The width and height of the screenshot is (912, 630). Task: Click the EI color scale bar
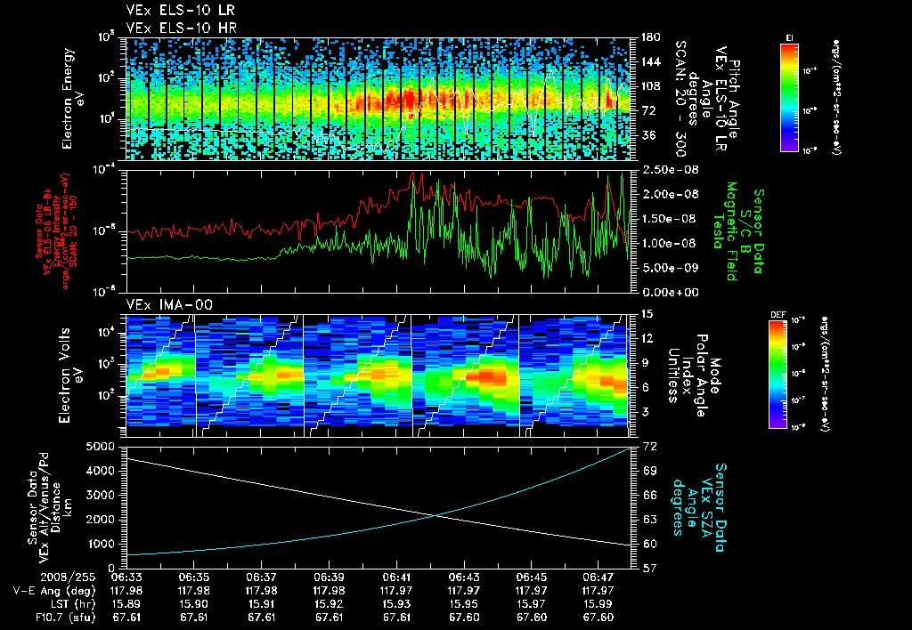click(789, 97)
